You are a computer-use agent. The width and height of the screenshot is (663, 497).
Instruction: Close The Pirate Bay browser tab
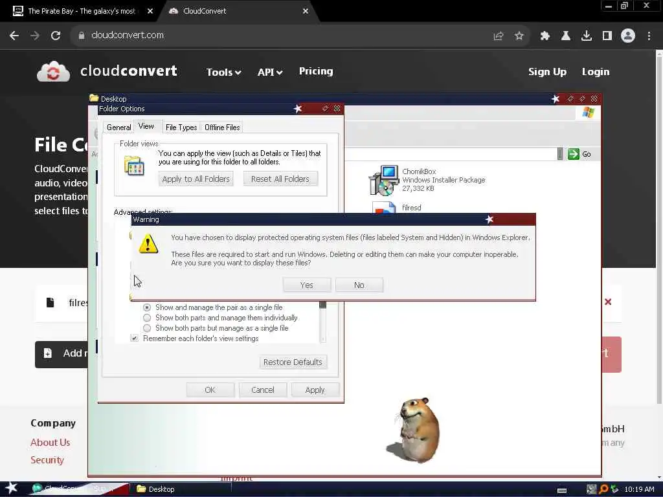[150, 11]
